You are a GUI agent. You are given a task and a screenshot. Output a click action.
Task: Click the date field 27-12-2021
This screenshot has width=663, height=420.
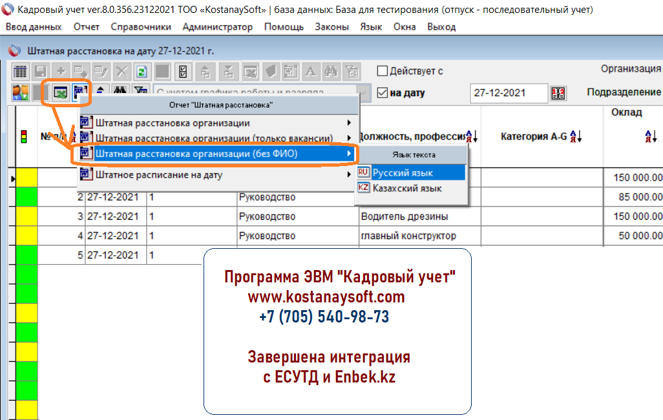click(x=509, y=93)
